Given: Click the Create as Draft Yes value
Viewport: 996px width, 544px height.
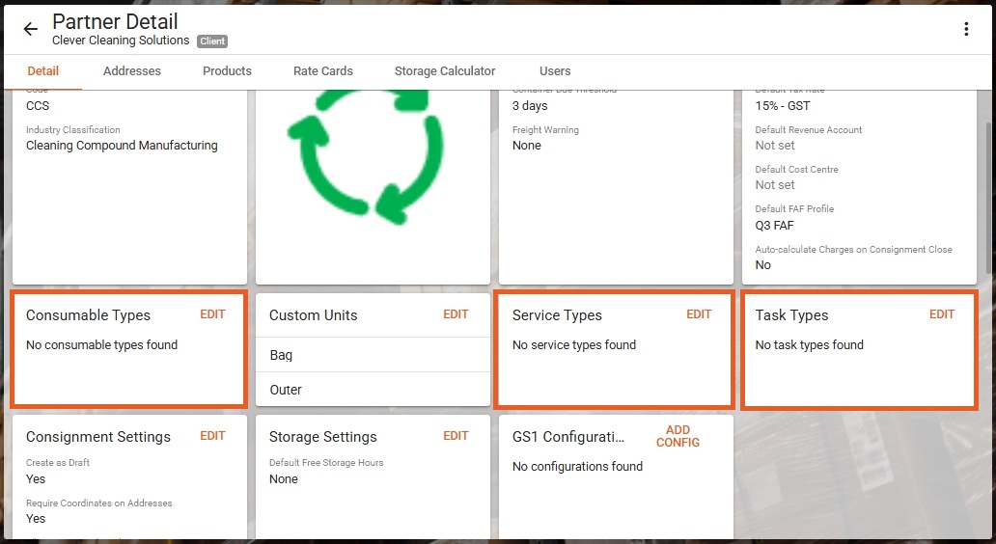Looking at the screenshot, I should pyautogui.click(x=36, y=479).
